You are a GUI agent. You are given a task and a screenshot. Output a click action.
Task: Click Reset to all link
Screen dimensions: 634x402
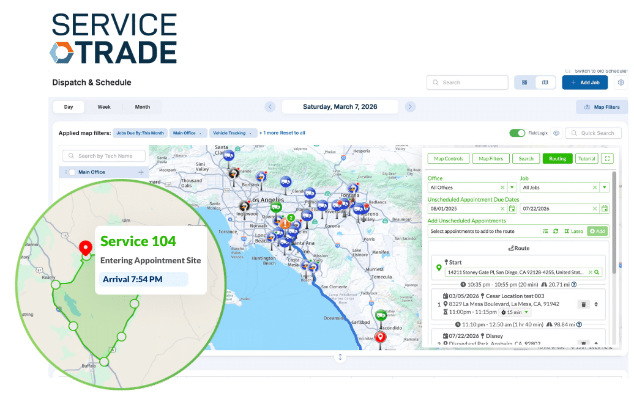point(293,133)
